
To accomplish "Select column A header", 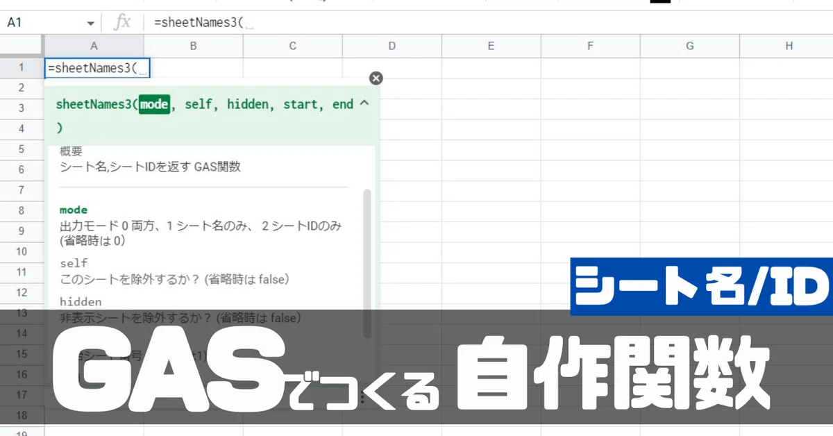I will click(94, 46).
